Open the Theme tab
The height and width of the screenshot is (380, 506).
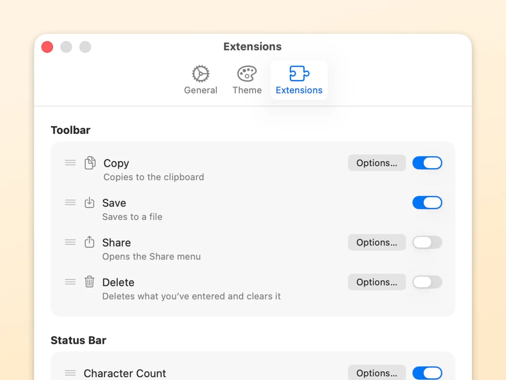pyautogui.click(x=247, y=80)
